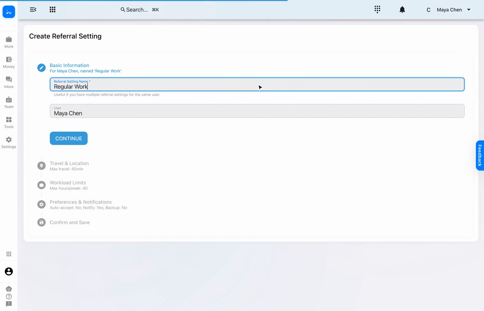This screenshot has width=484, height=311.
Task: Open the grid apps icon beside menu toggle
Action: 53,10
